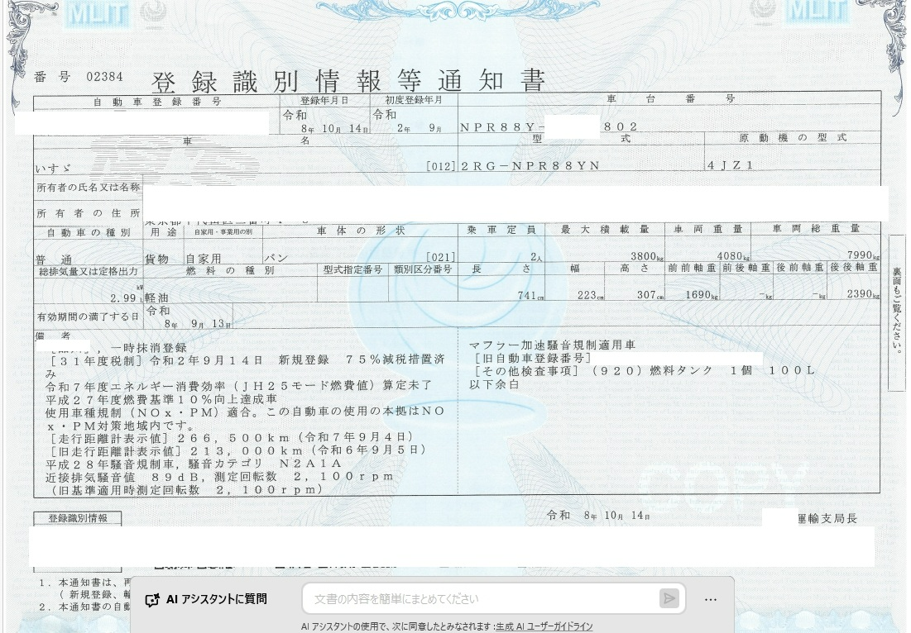This screenshot has height=633, width=911.
Task: Select vehicle class value 普通
Action: coord(54,259)
